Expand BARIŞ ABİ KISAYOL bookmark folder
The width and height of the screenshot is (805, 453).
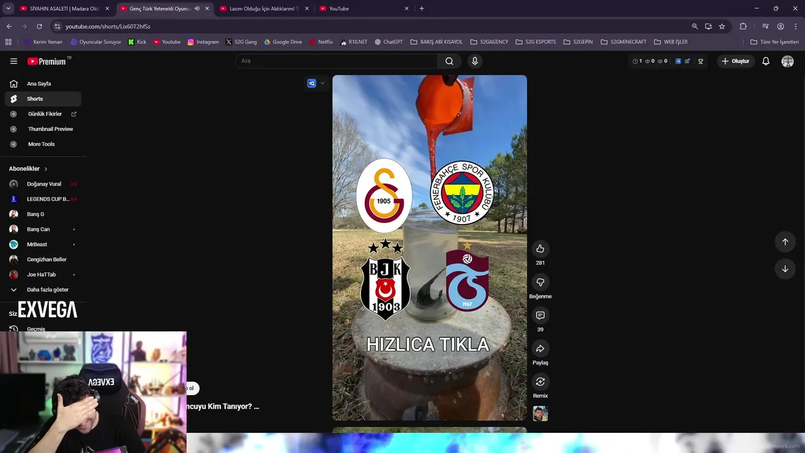coord(436,42)
